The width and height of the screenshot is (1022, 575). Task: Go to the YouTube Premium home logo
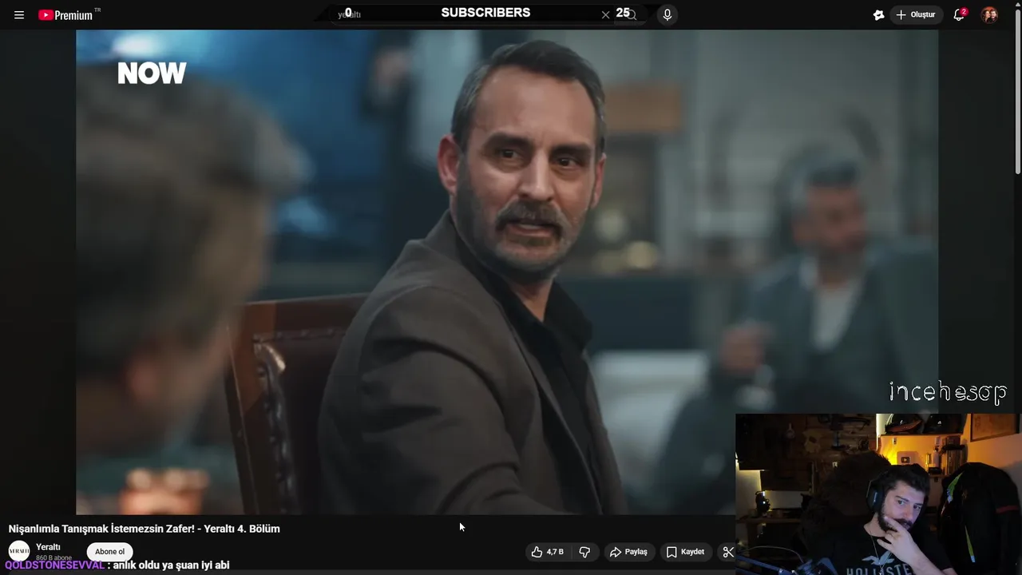pos(65,14)
